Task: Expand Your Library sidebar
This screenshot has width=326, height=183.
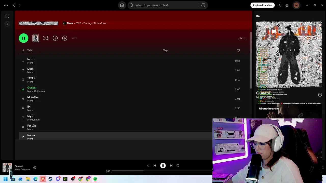Action: pos(7,16)
